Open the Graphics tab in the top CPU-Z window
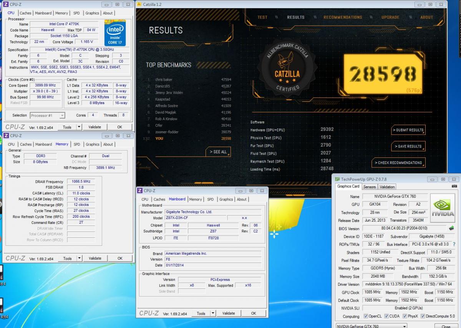The height and width of the screenshot is (328, 461). click(x=92, y=13)
